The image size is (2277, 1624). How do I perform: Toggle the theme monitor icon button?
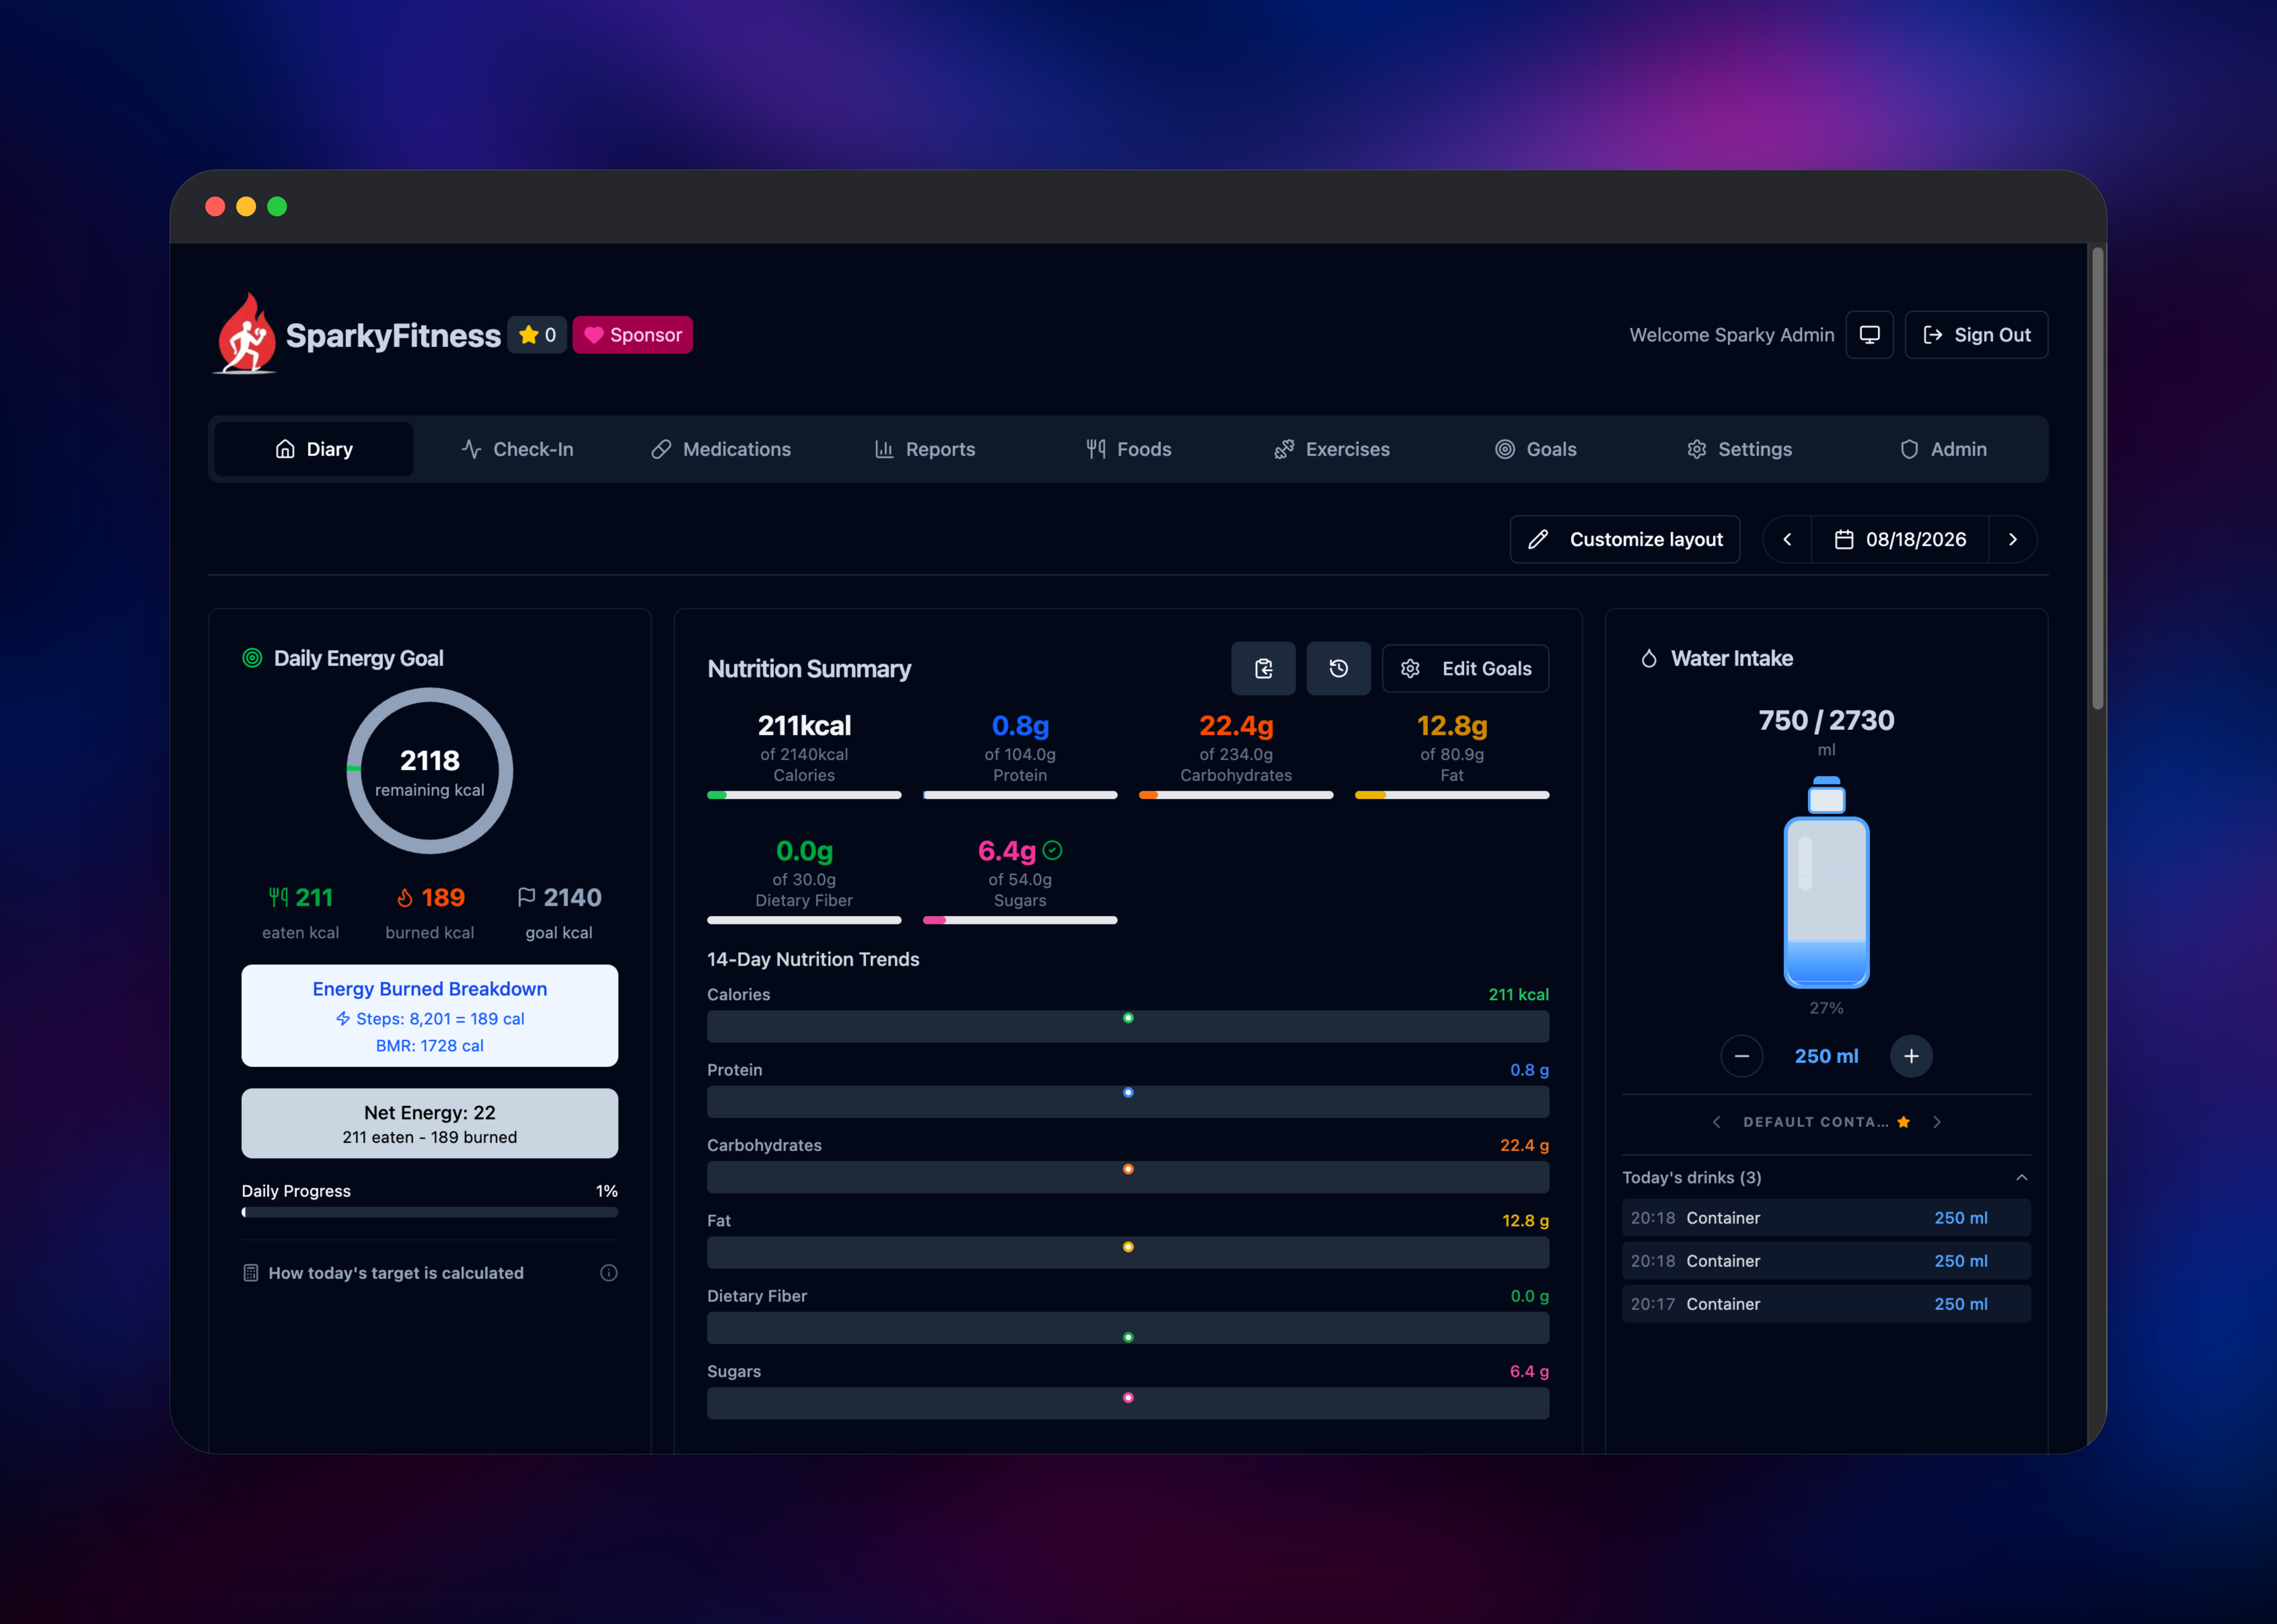(1869, 335)
